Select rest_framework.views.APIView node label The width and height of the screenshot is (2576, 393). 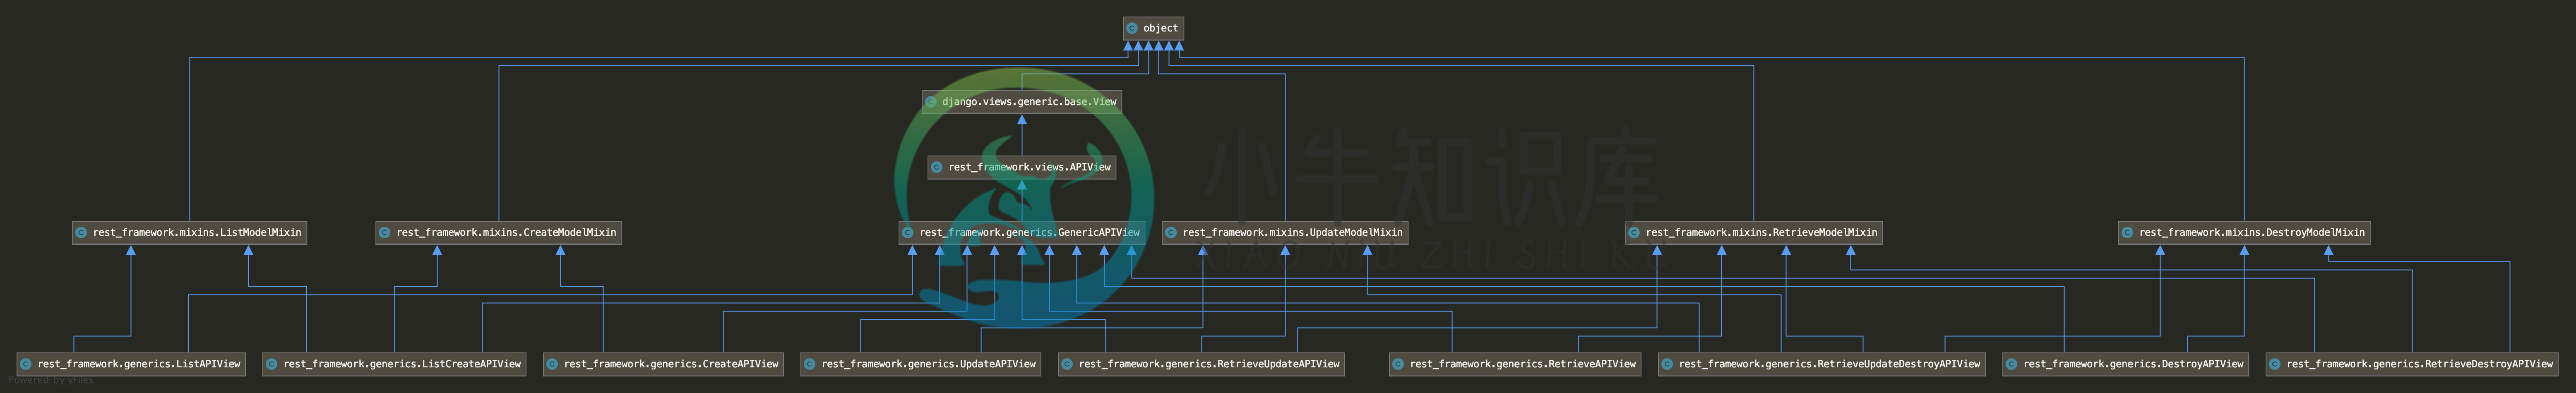pos(1029,167)
